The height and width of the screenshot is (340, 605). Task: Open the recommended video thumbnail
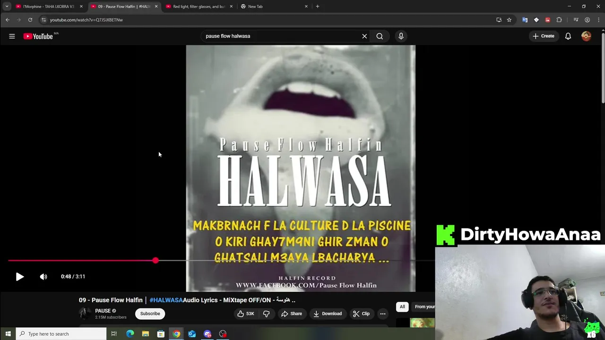pyautogui.click(x=415, y=323)
